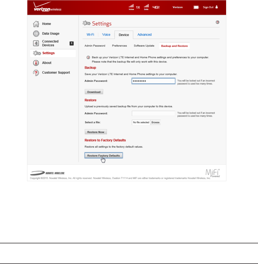Click the Restore section heading
Viewport: 258px width, 264px height.
tap(90, 100)
